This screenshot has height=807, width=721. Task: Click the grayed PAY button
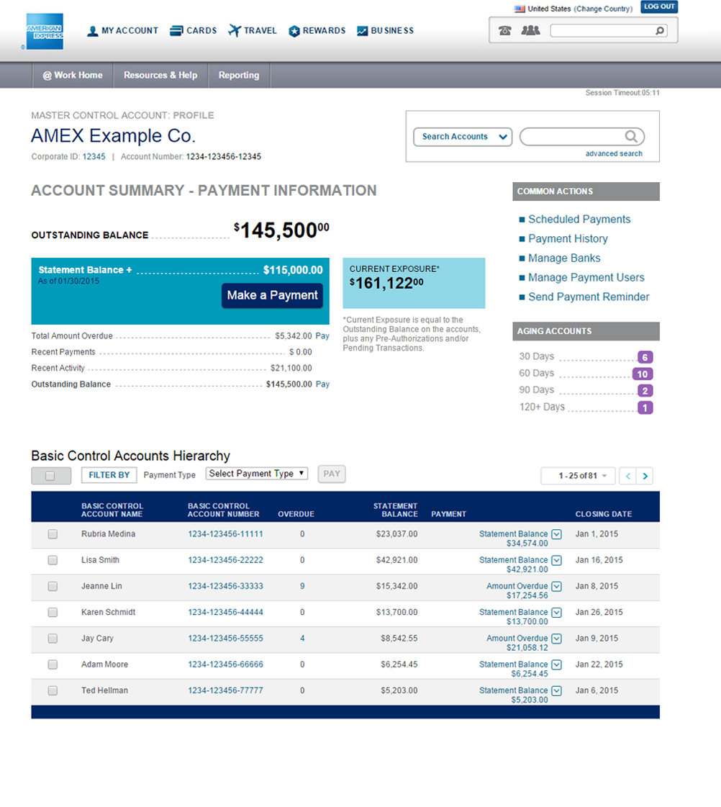point(332,474)
